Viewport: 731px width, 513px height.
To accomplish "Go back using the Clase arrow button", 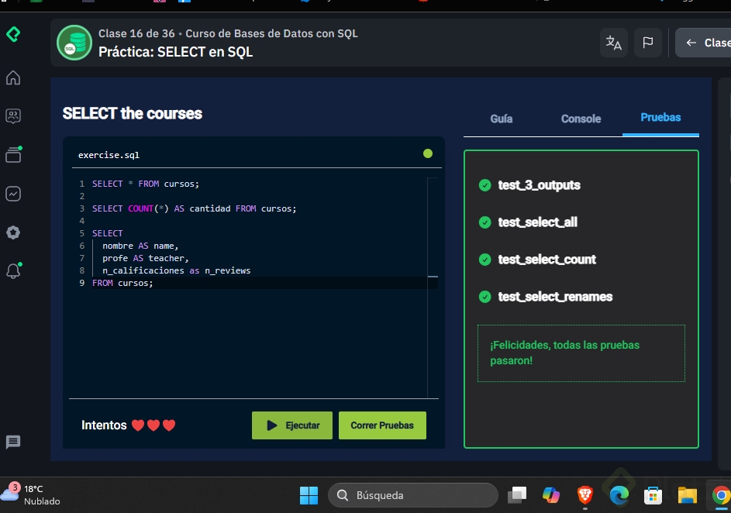I will [x=704, y=43].
